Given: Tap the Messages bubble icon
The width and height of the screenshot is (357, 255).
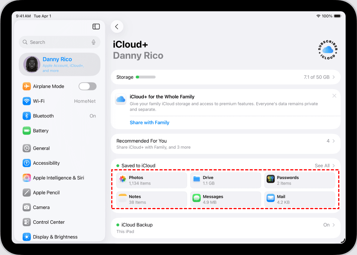Looking at the screenshot, I should pyautogui.click(x=197, y=198).
